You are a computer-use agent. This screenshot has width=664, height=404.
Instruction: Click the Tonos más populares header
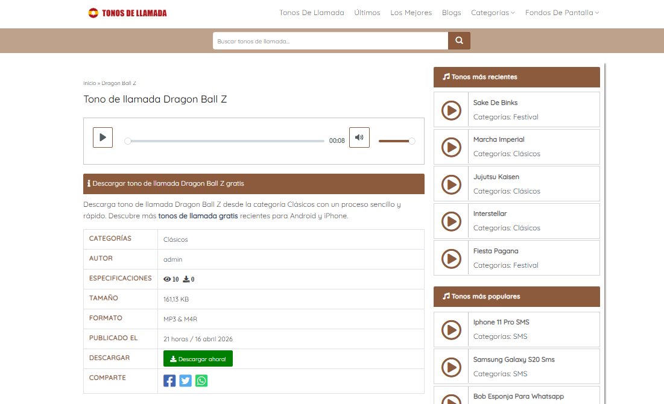pos(517,297)
